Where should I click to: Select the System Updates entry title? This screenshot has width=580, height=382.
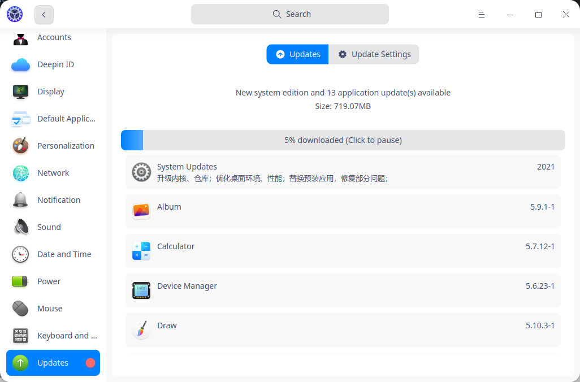coord(187,167)
